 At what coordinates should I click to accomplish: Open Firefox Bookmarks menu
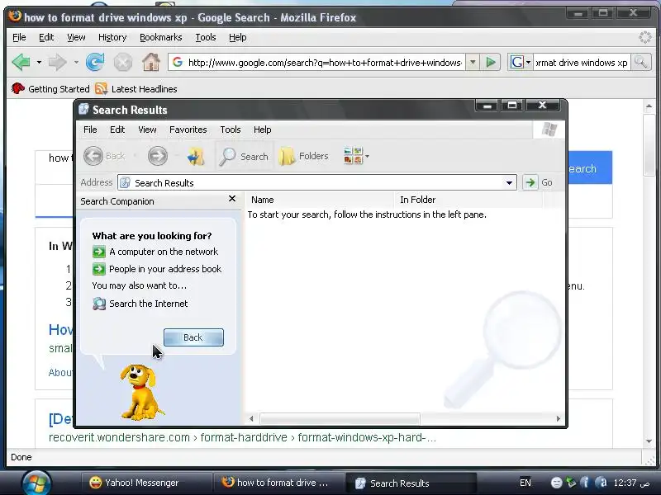coord(160,37)
